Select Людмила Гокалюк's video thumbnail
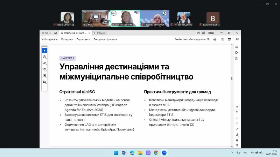This screenshot has height=157, width=280. coord(155,18)
